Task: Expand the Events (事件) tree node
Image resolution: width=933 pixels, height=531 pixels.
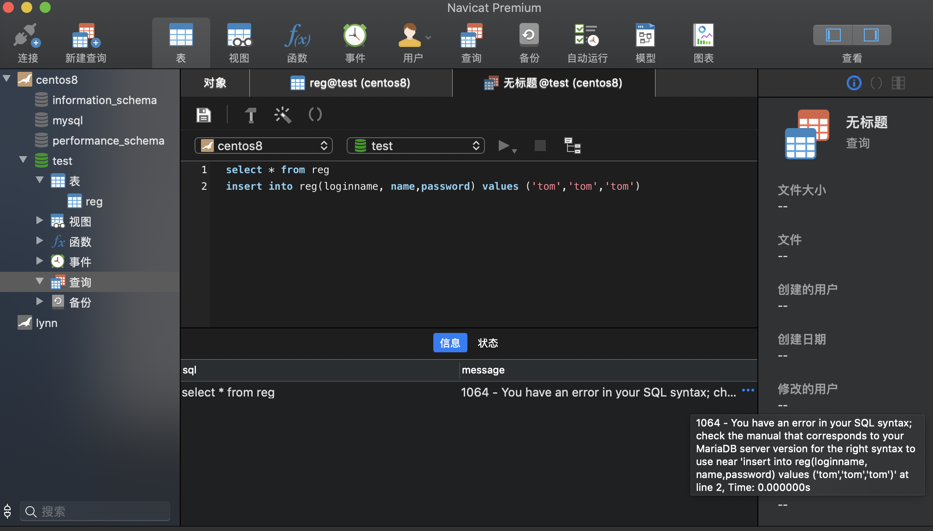Action: point(40,261)
